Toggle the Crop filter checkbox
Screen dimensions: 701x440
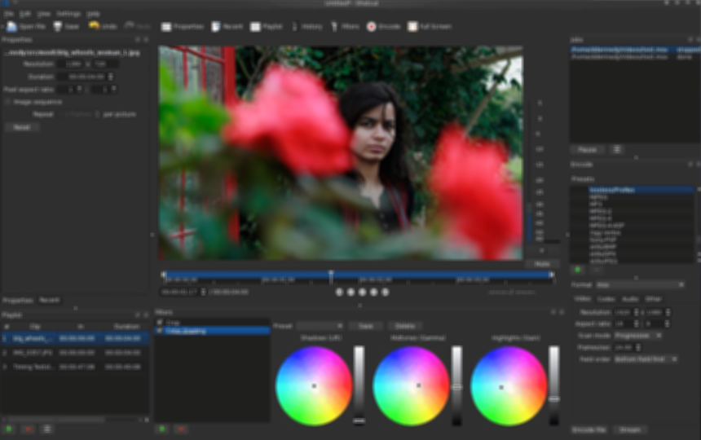(159, 323)
